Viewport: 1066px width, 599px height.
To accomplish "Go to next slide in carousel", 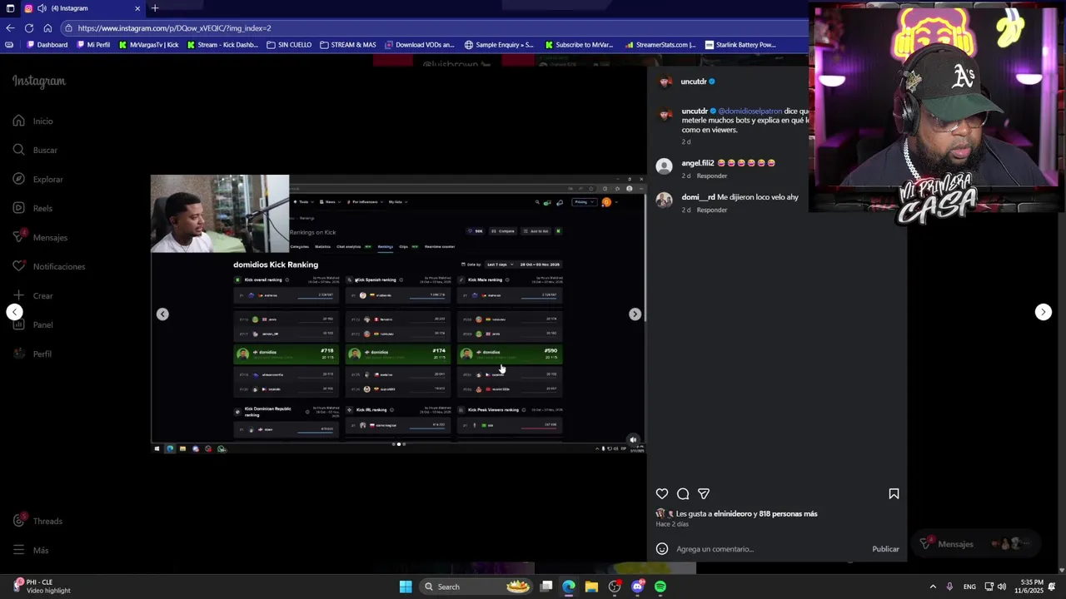I will (635, 314).
